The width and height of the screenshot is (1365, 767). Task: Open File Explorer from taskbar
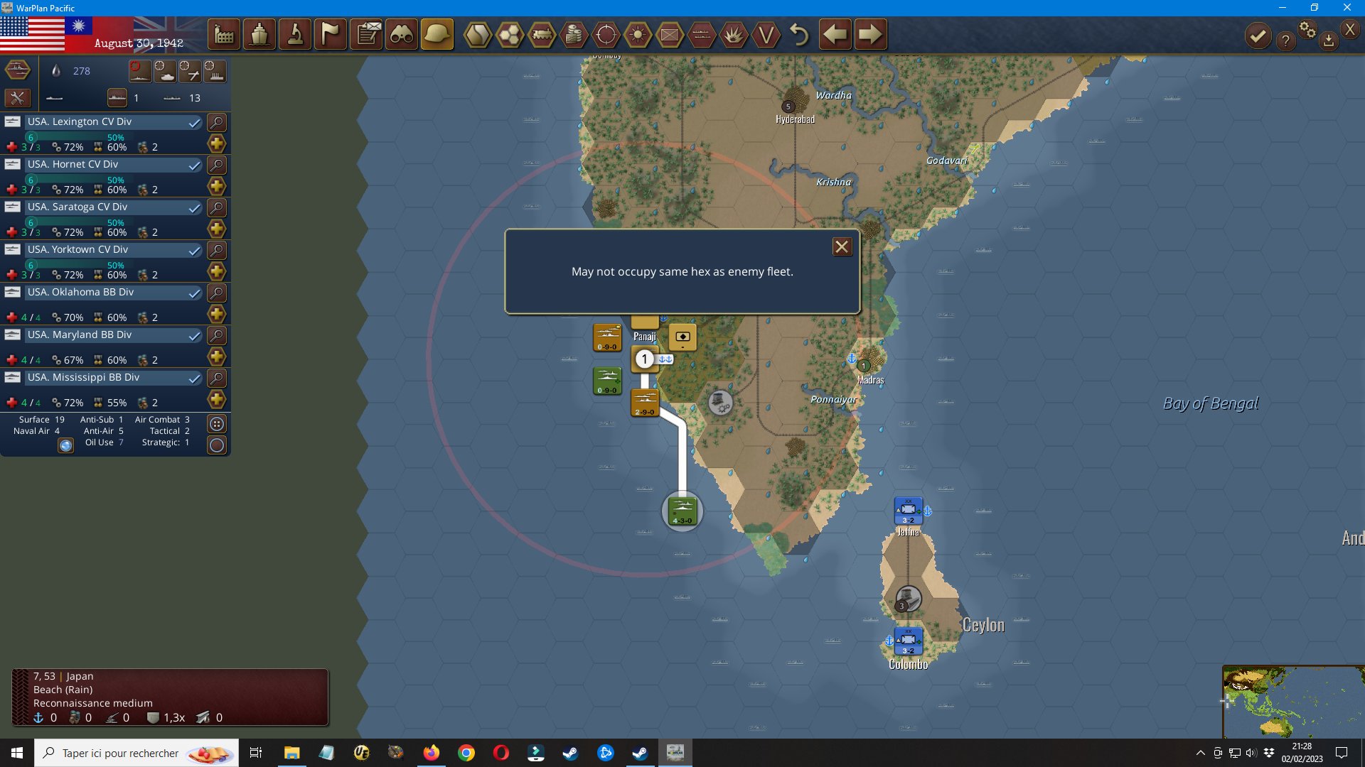(x=291, y=753)
